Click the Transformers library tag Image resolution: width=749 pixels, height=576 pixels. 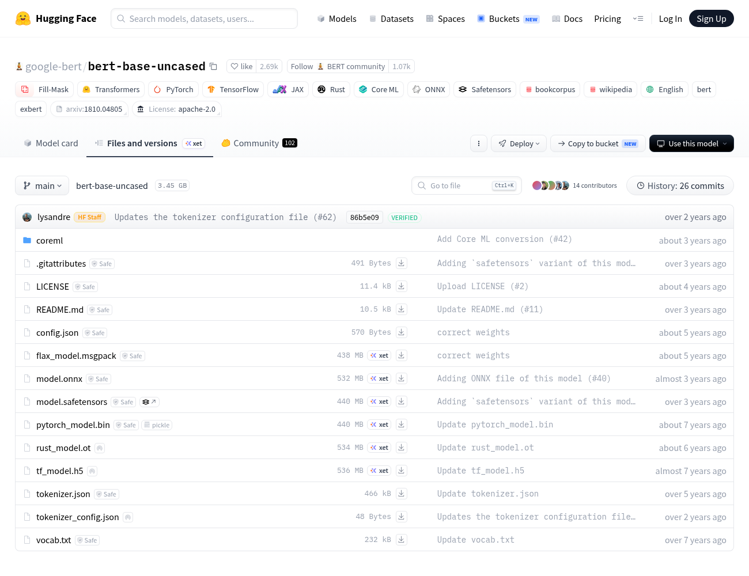[x=111, y=89]
